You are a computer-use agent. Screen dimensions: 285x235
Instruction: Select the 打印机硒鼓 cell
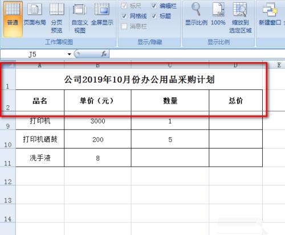[40, 139]
